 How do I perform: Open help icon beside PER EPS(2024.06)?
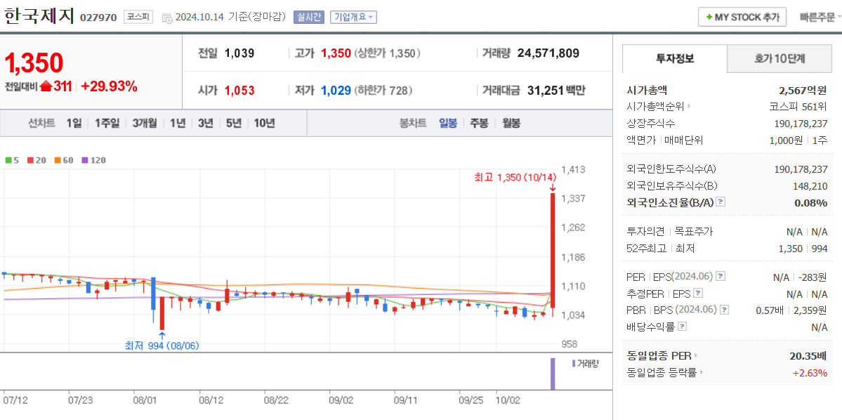coord(721,277)
